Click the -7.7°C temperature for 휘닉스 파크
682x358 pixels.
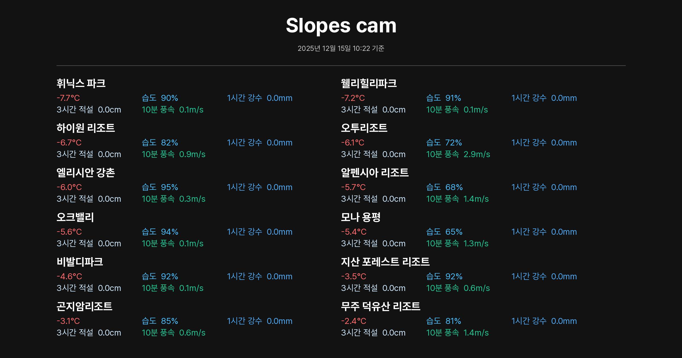tap(68, 98)
